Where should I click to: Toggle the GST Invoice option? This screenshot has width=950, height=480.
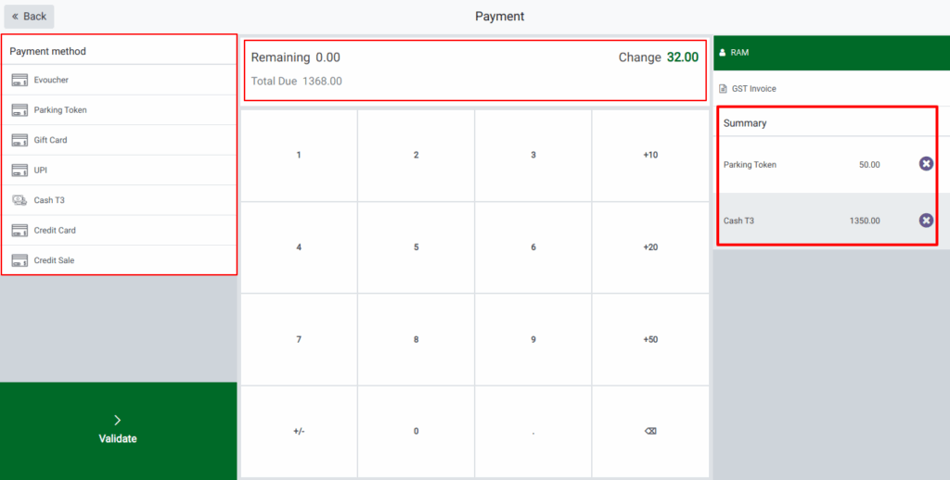[x=831, y=89]
